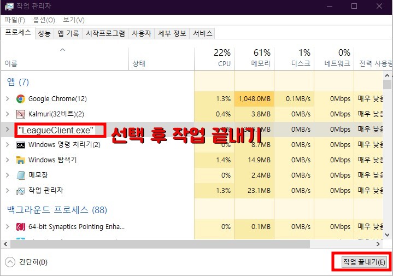Click the 앱 (7) group heading
Image resolution: width=393 pixels, height=276 pixels.
pos(18,82)
